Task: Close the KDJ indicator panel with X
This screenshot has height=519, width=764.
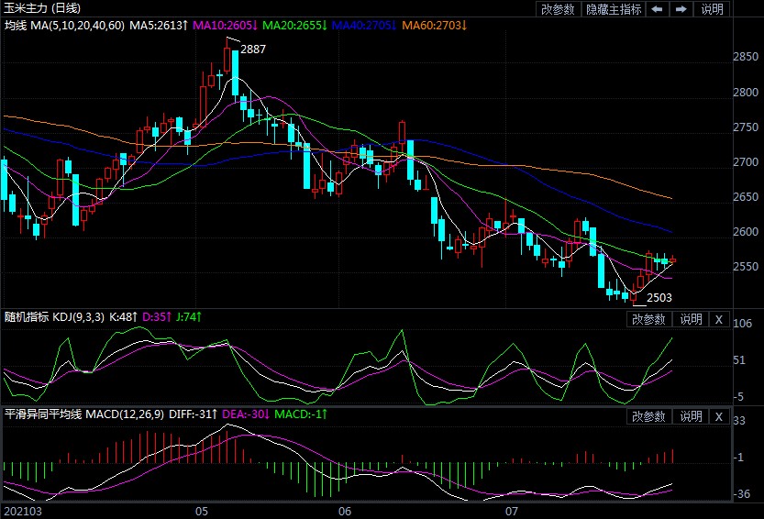Action: (x=718, y=319)
